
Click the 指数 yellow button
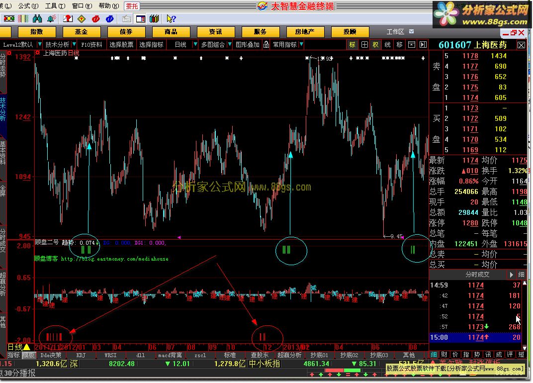tap(36, 32)
